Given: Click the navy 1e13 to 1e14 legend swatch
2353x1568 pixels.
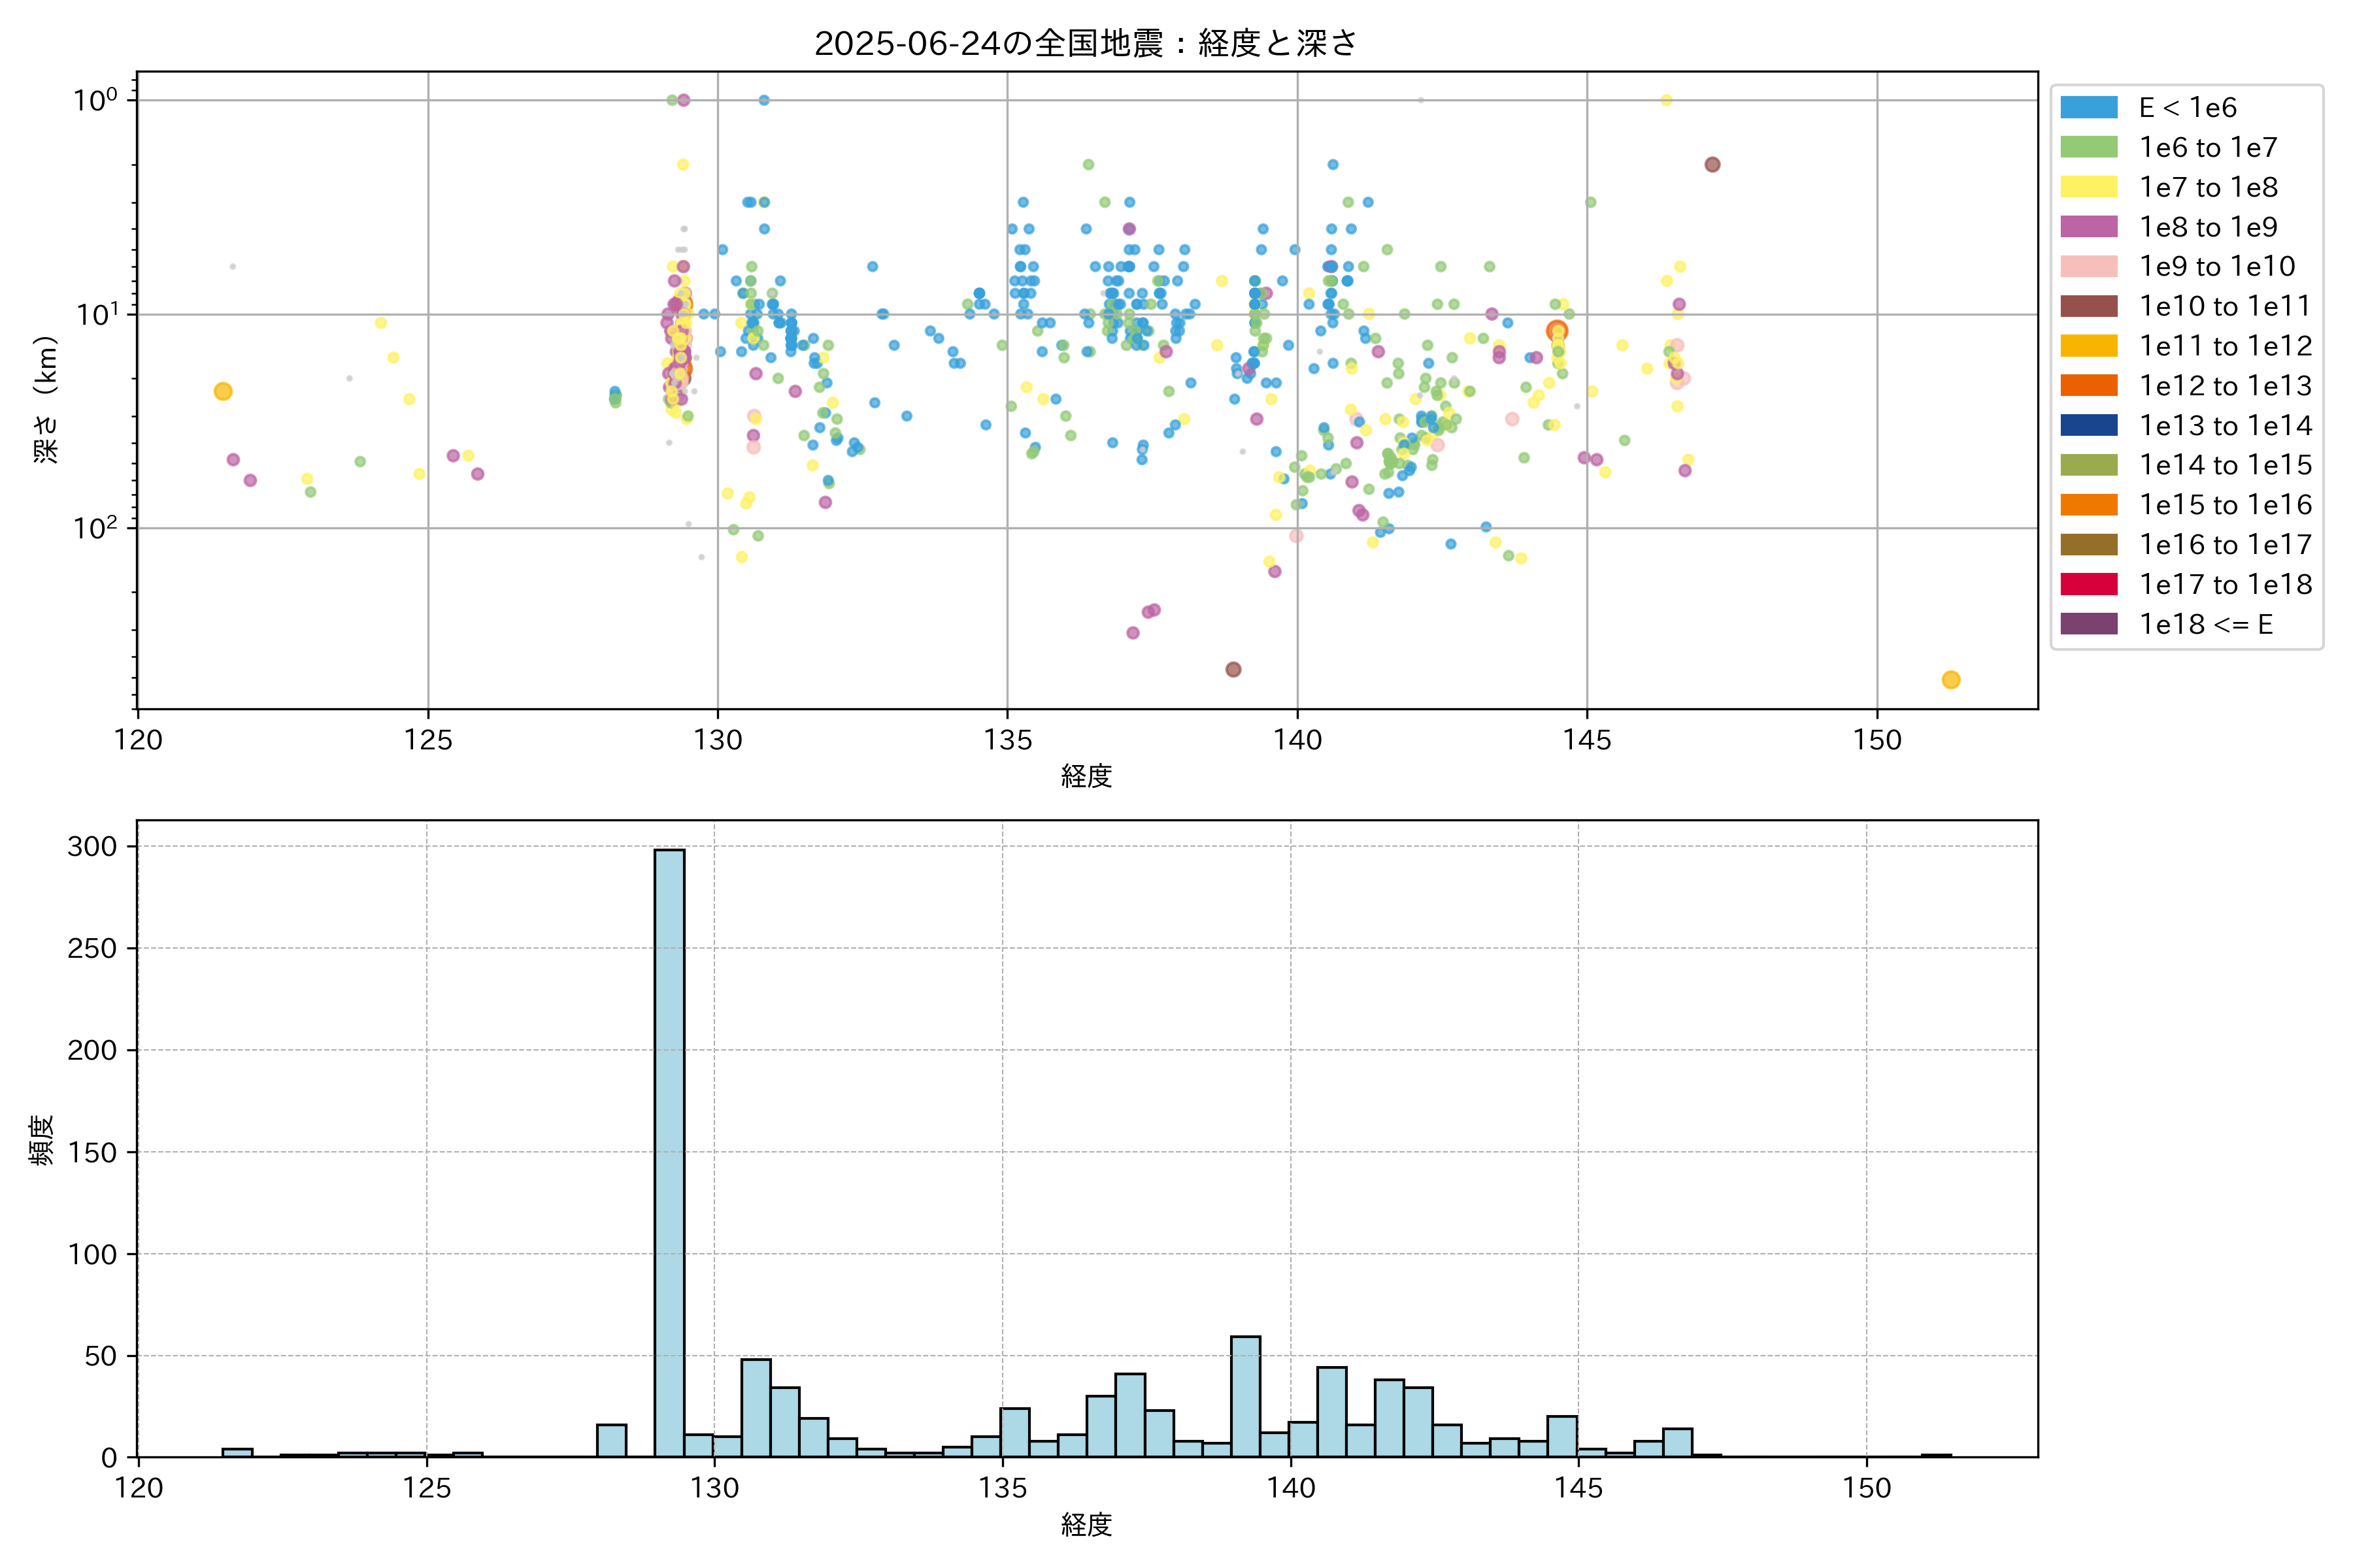Looking at the screenshot, I should [x=2089, y=425].
